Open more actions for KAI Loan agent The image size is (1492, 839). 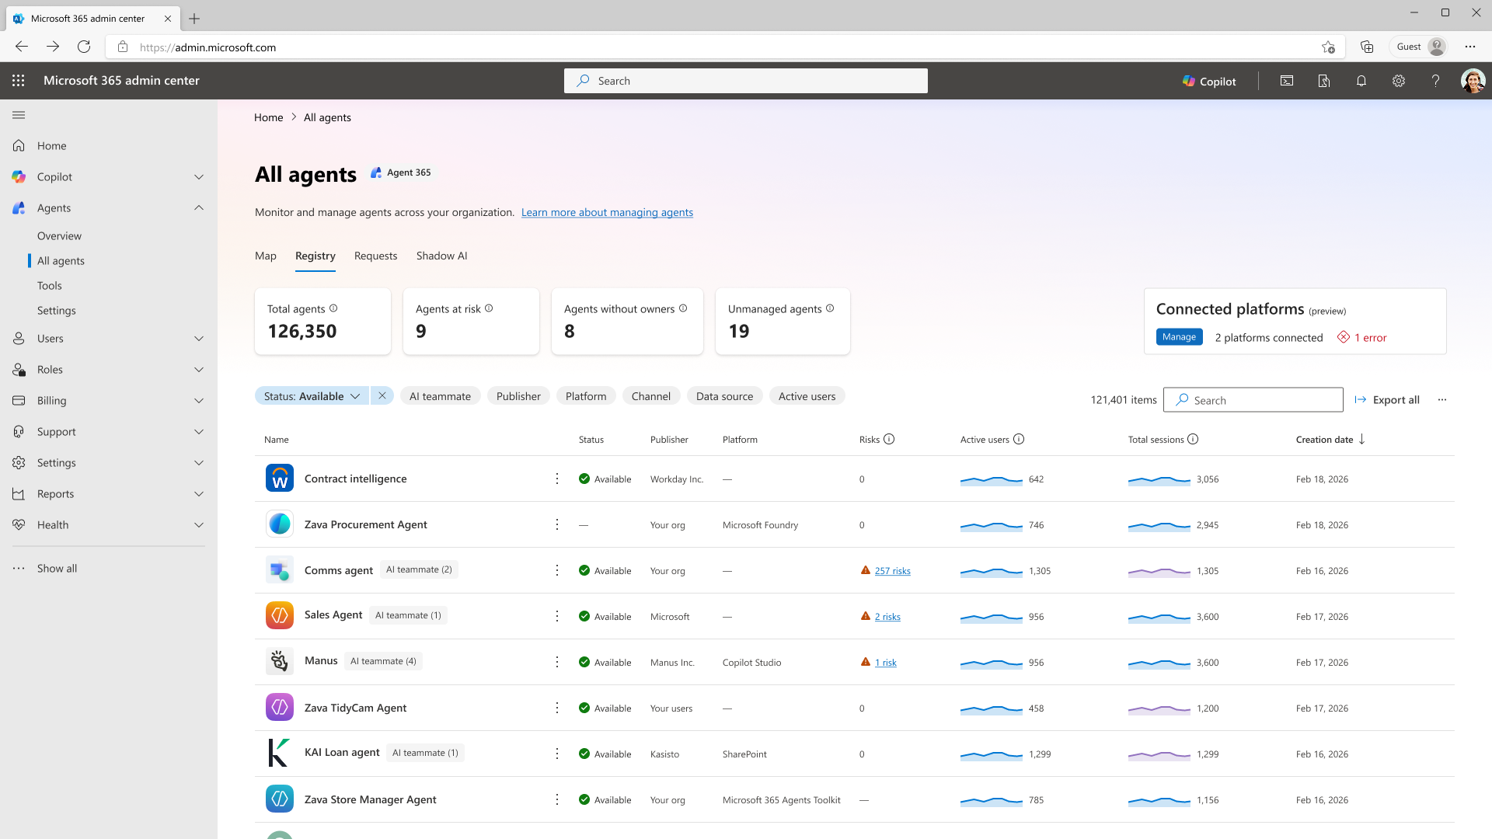click(557, 754)
